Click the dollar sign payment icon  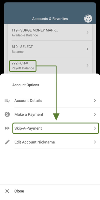coord(7,114)
